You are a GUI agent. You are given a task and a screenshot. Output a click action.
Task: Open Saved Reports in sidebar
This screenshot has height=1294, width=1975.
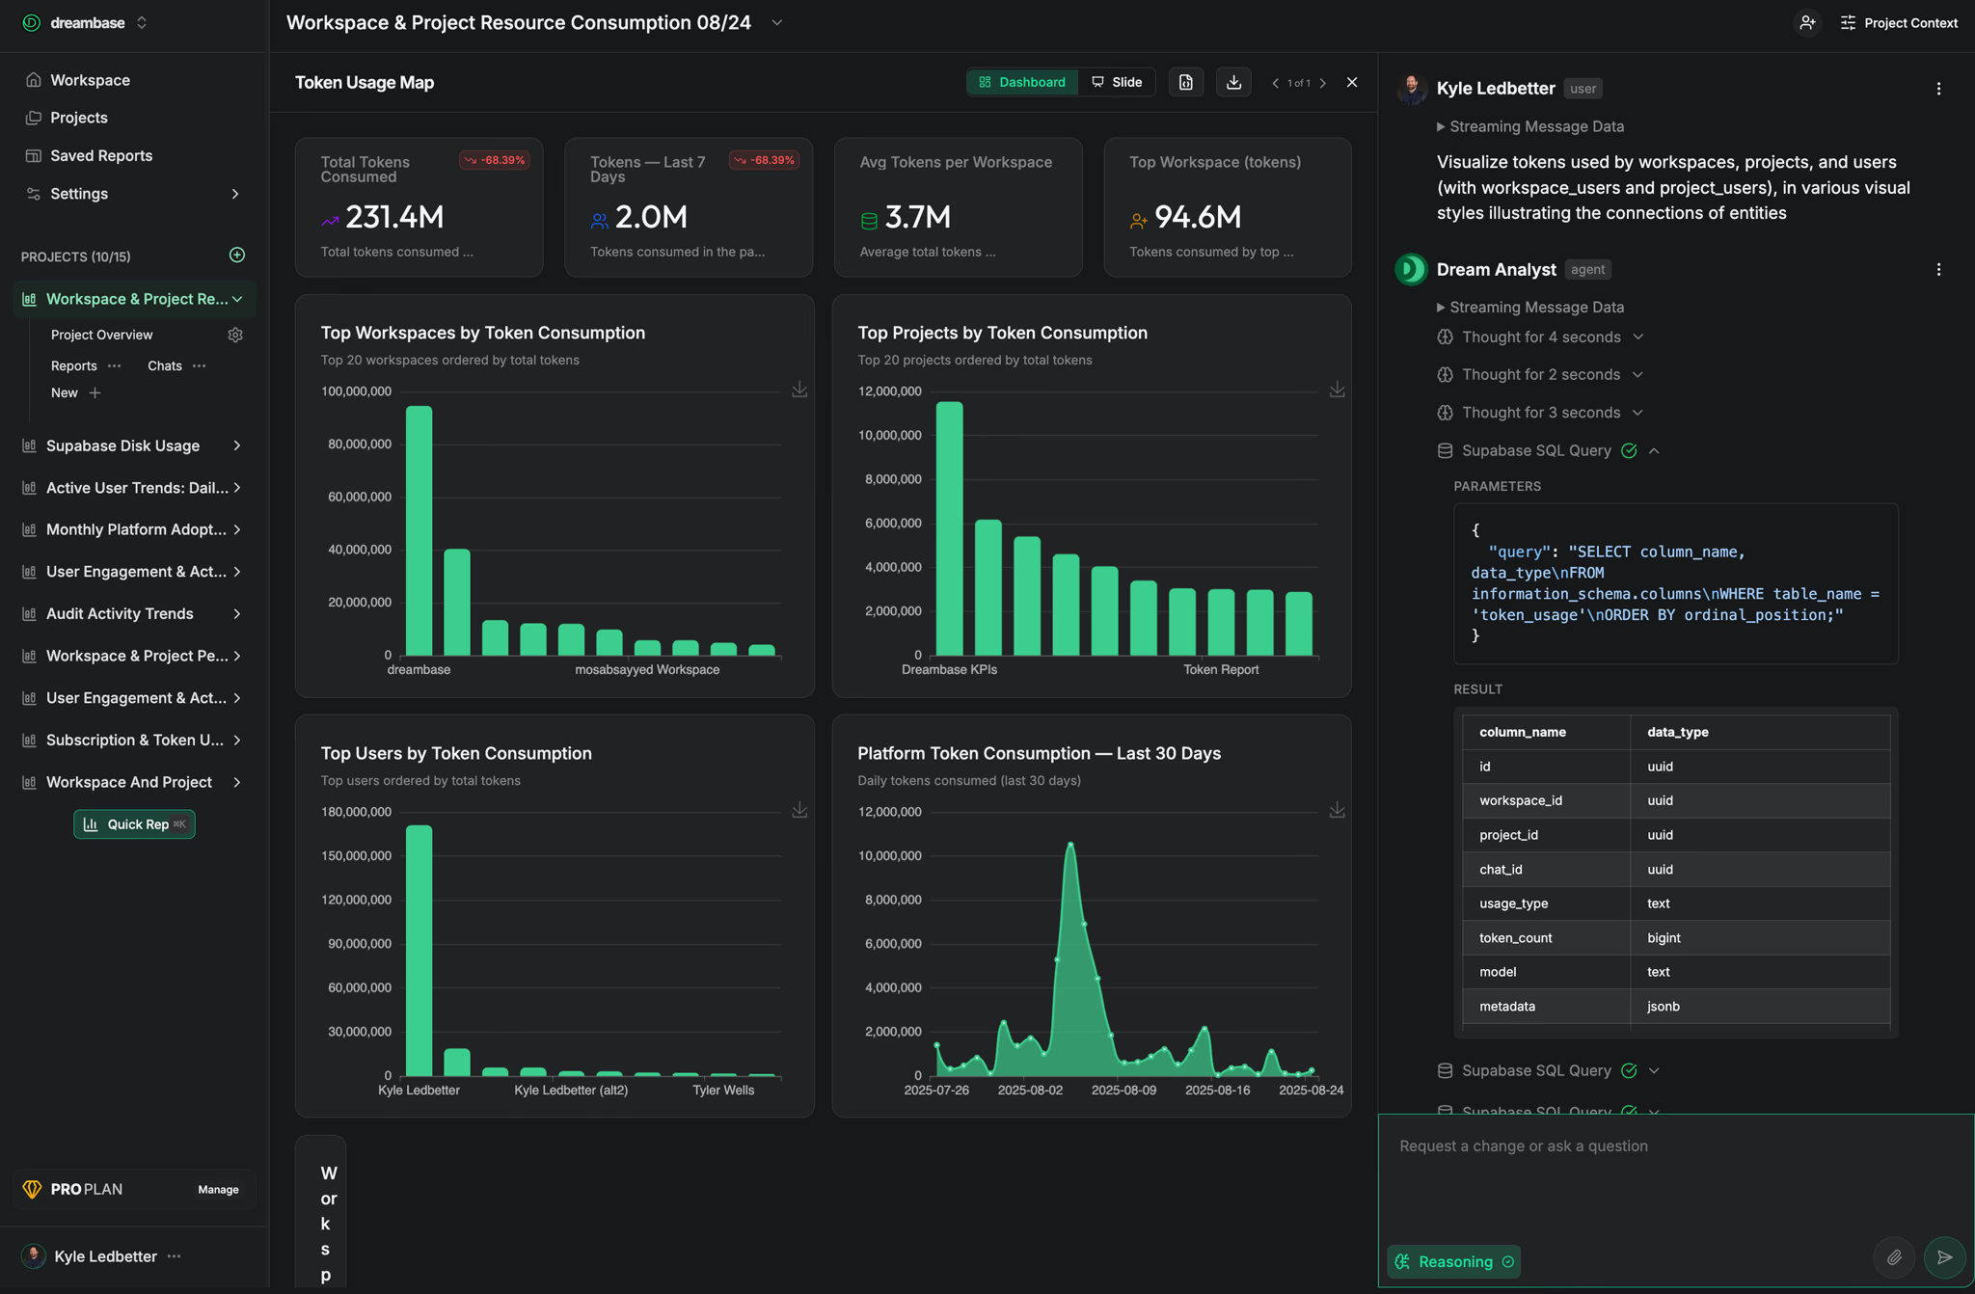point(101,155)
